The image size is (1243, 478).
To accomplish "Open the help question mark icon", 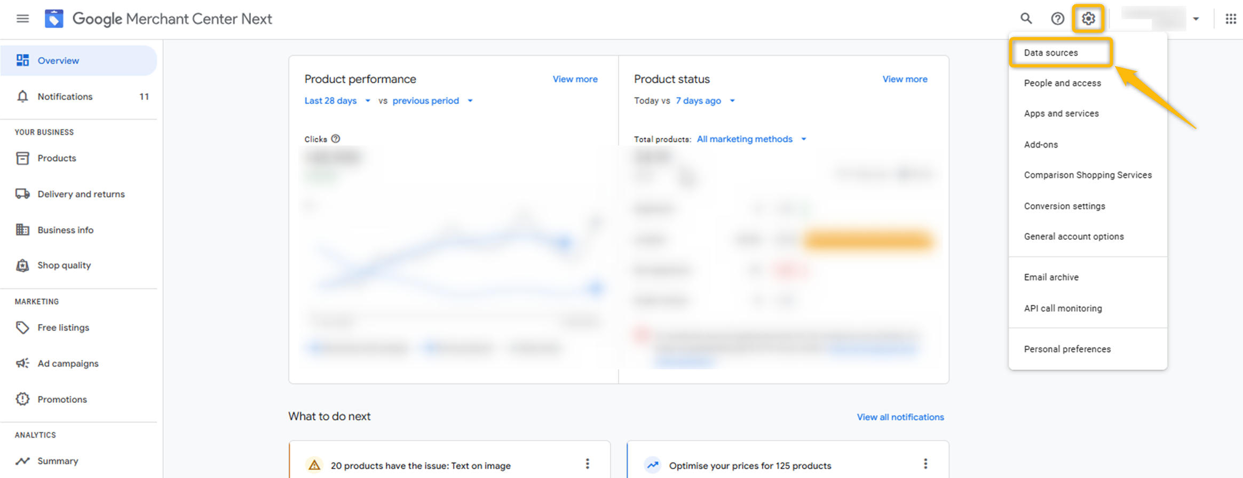I will (1057, 19).
